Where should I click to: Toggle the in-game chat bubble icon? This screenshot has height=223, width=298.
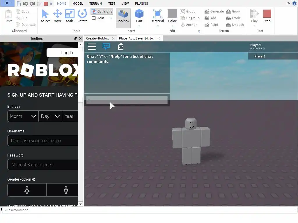coord(106,46)
